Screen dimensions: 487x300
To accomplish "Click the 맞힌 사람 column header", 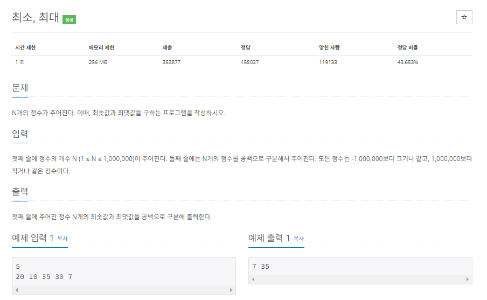I will pos(329,47).
